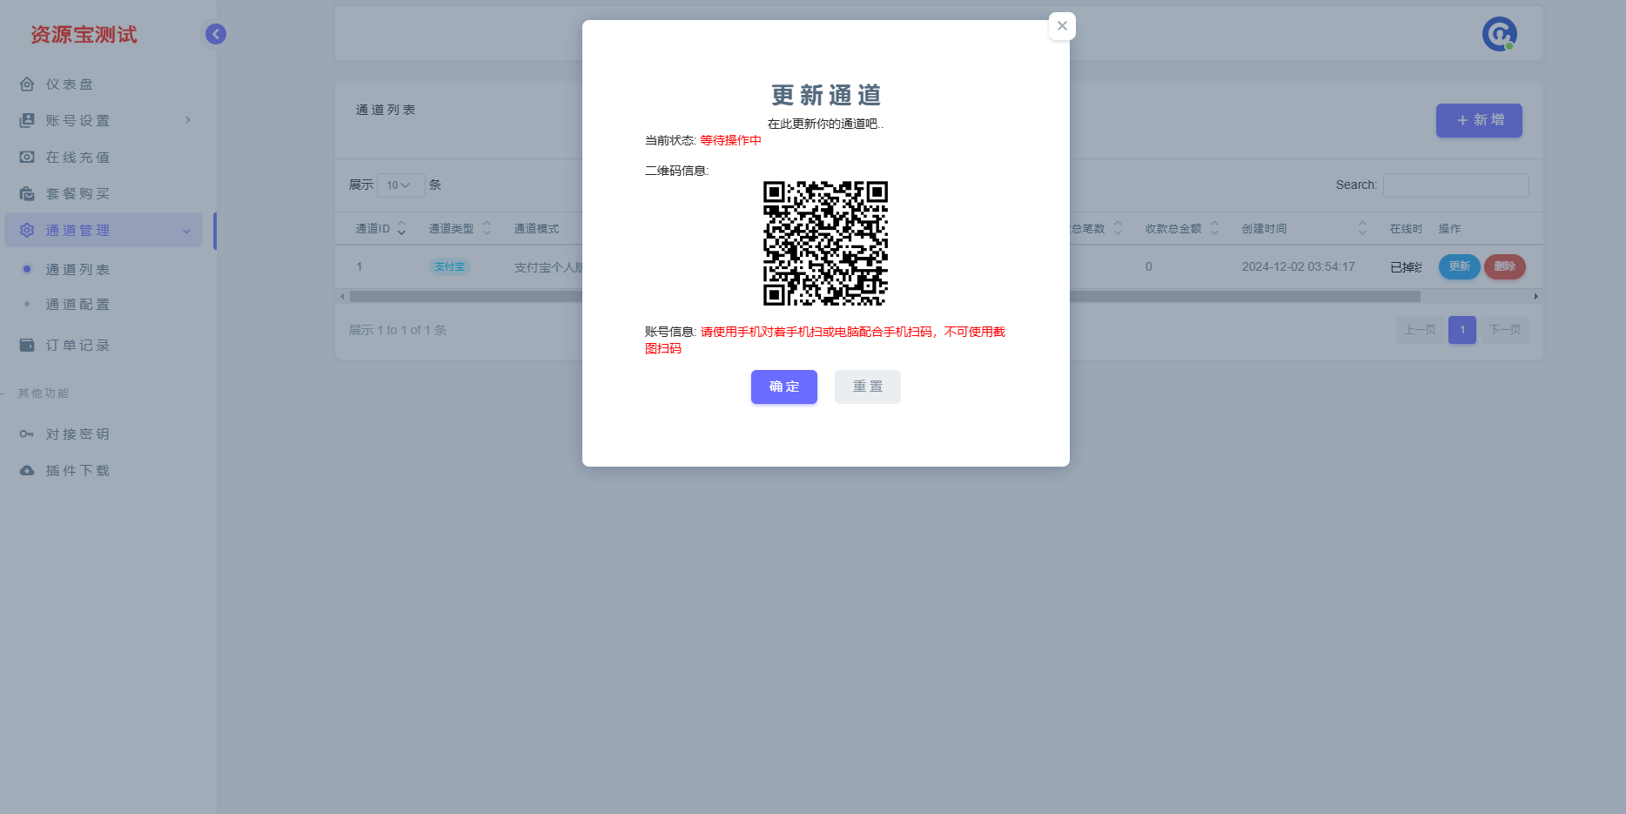1626x814 pixels.
Task: Select the 通道配置 submenu item
Action: [x=77, y=305]
